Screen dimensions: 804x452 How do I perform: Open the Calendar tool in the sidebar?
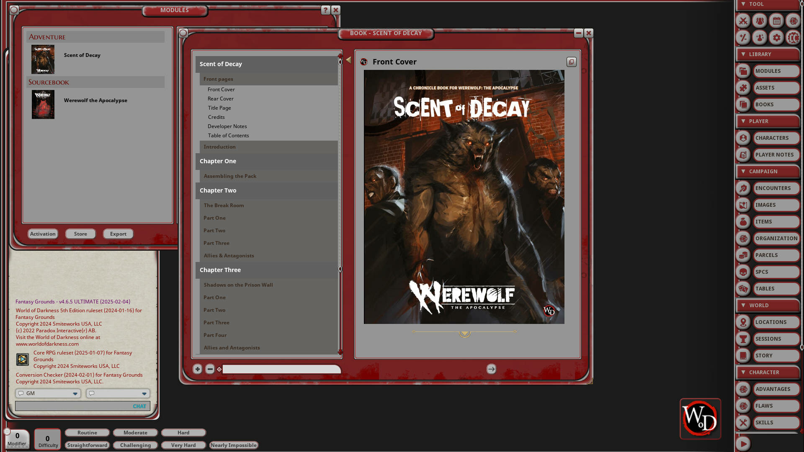tap(776, 21)
